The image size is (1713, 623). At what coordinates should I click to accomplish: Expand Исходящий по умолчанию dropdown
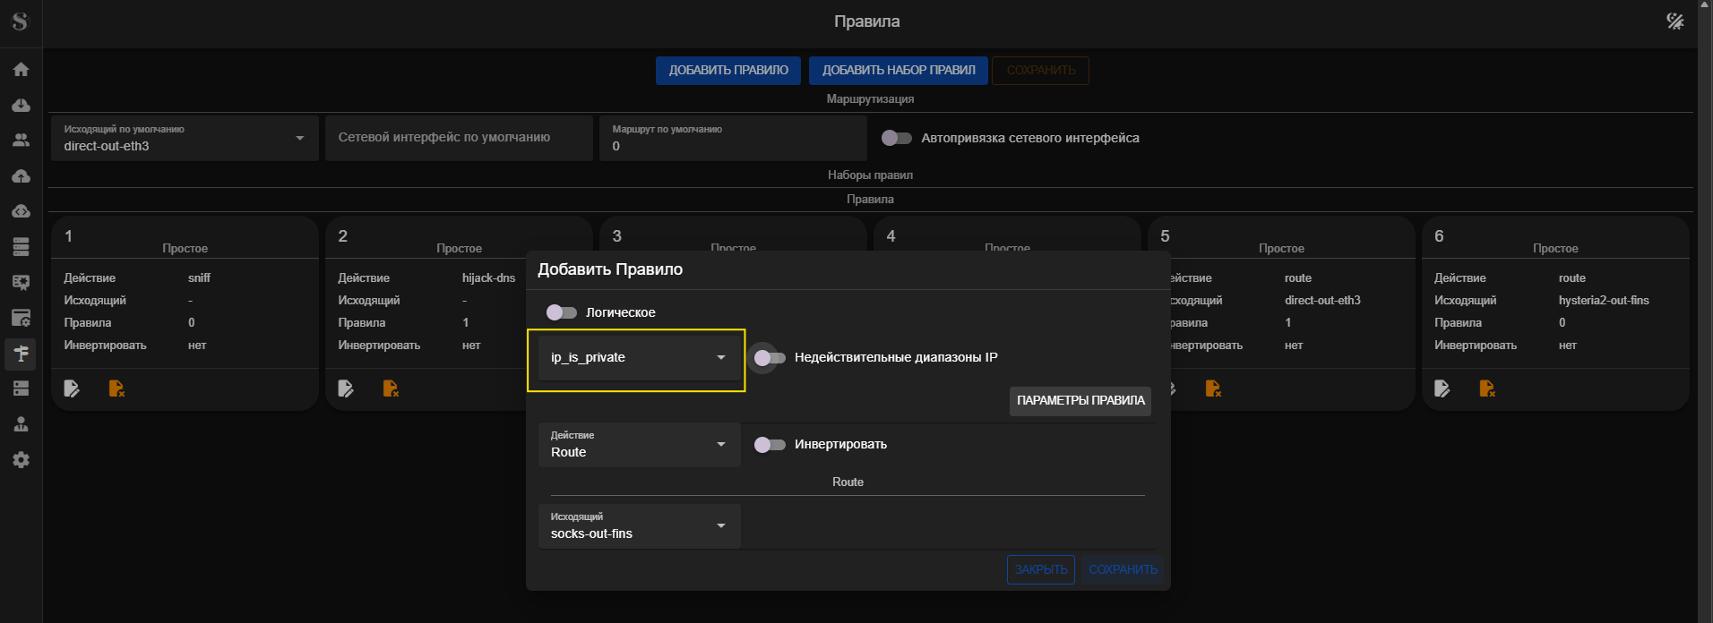click(185, 139)
